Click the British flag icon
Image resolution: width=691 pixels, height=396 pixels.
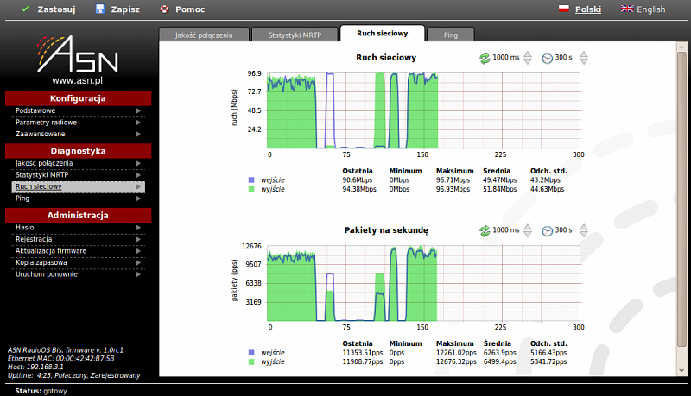(627, 9)
